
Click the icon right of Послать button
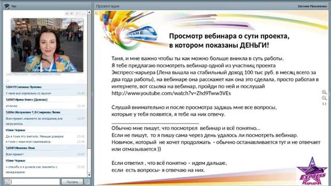87,181
